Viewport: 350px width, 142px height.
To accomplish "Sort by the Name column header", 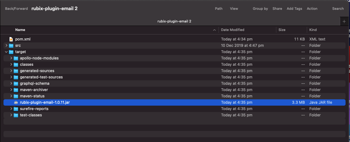I will [x=20, y=30].
